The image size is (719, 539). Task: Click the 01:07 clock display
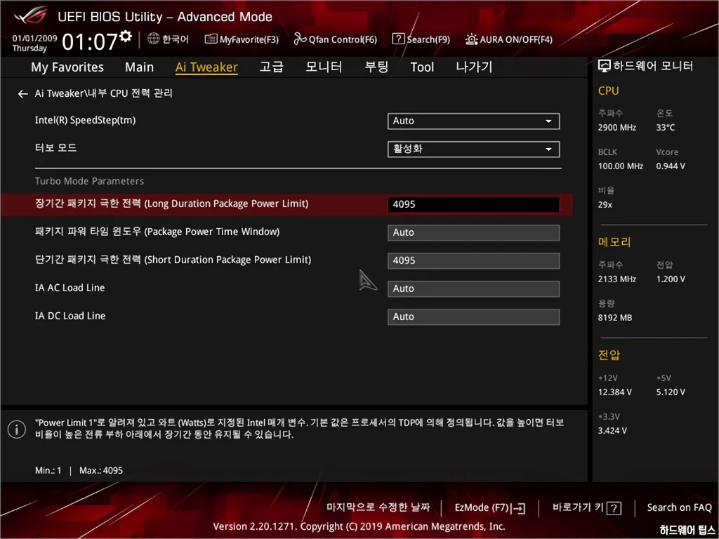(90, 41)
